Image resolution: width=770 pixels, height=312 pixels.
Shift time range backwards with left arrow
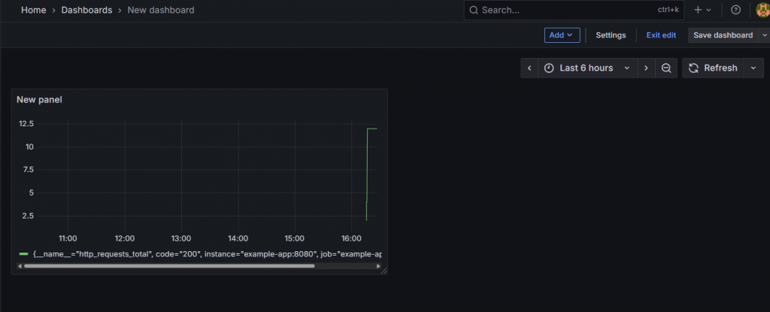[x=529, y=68]
